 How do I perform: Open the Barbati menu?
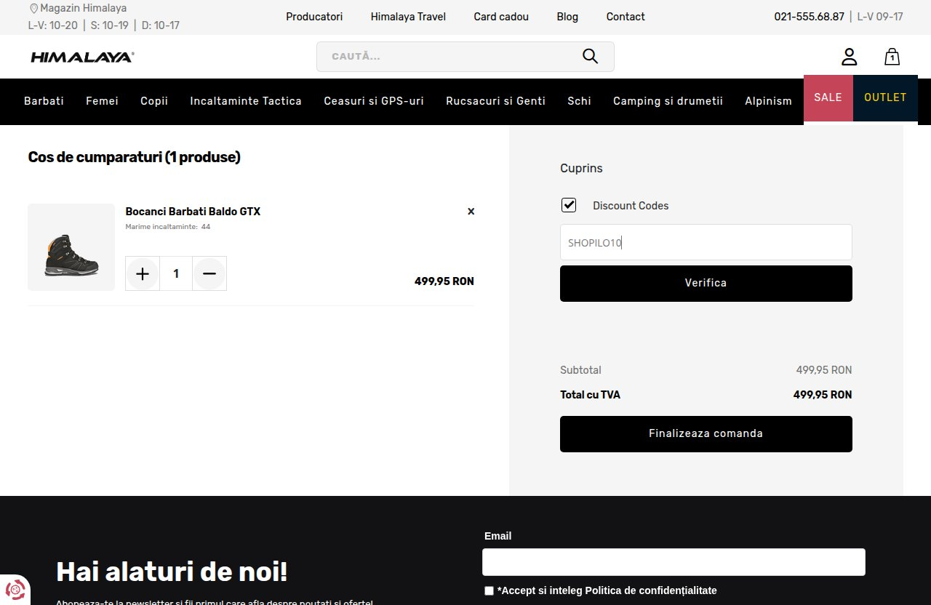(x=44, y=101)
